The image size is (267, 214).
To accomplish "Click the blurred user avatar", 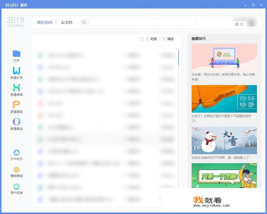I will (x=252, y=23).
